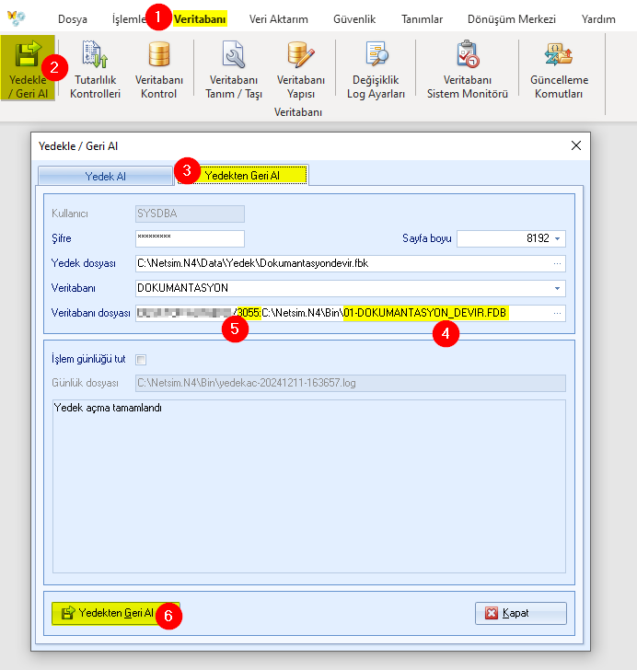This screenshot has width=637, height=670.
Task: Click the Kullanıcı SYSDBA field
Action: [x=190, y=214]
